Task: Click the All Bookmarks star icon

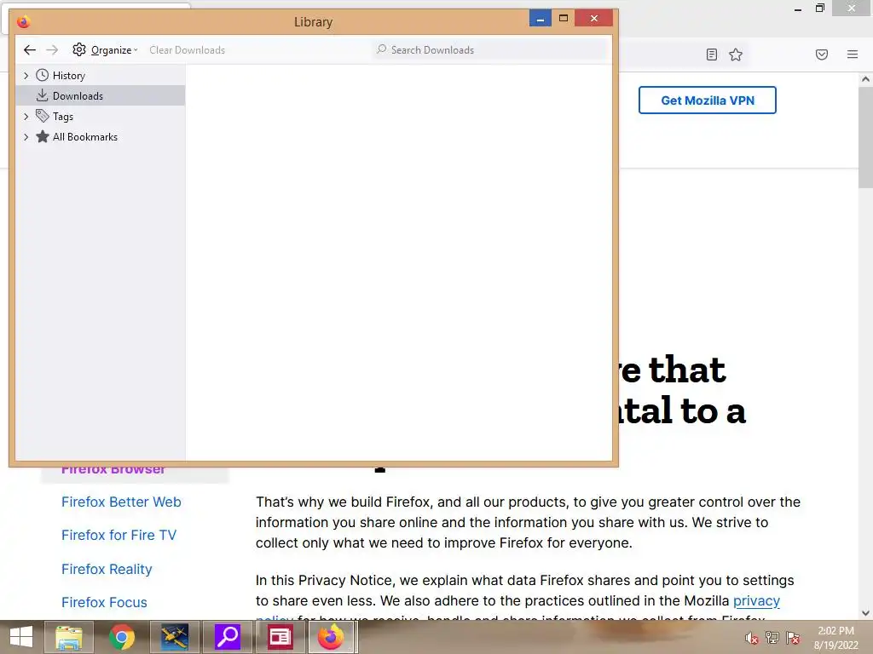Action: [43, 136]
